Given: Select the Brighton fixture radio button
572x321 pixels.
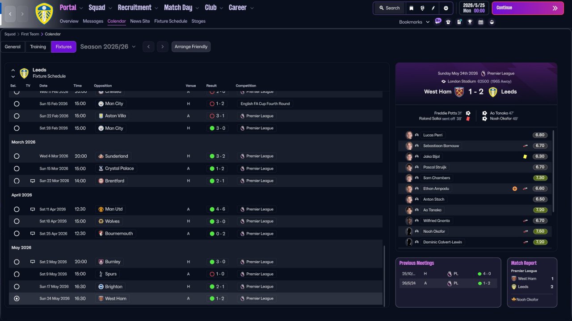Looking at the screenshot, I should [x=17, y=287].
